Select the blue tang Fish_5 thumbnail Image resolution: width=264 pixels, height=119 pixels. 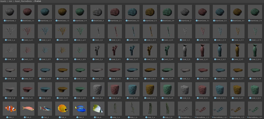80,109
